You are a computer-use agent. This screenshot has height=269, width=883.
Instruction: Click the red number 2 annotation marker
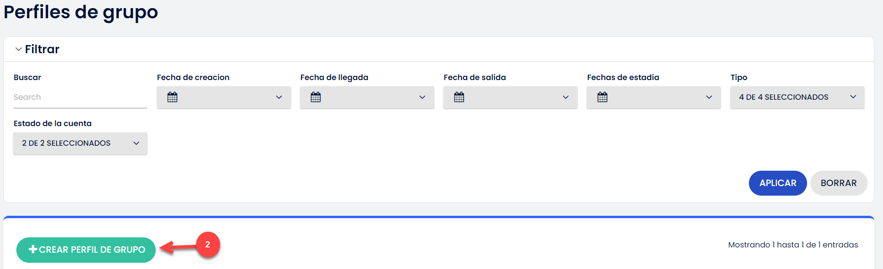point(208,245)
